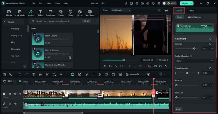The image size is (218, 114).
Task: Open the player volume icon
Action: pyautogui.click(x=161, y=66)
